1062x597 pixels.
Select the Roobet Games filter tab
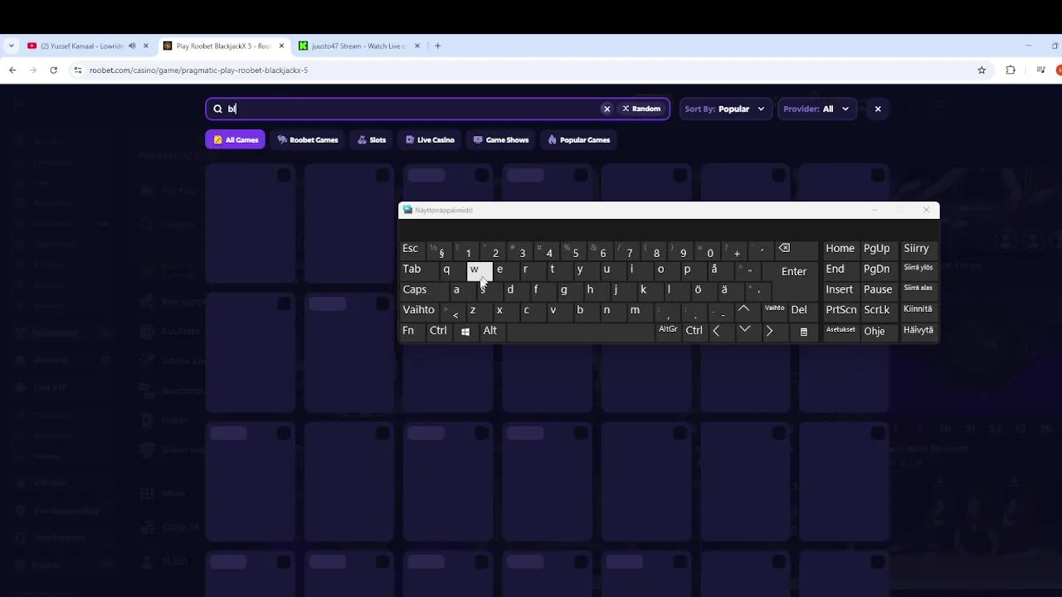pyautogui.click(x=308, y=140)
